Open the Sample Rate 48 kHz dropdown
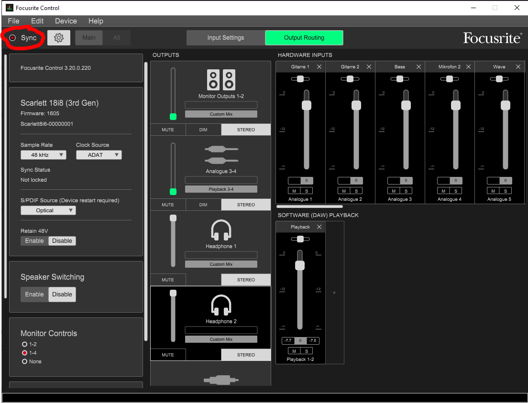 click(x=44, y=155)
